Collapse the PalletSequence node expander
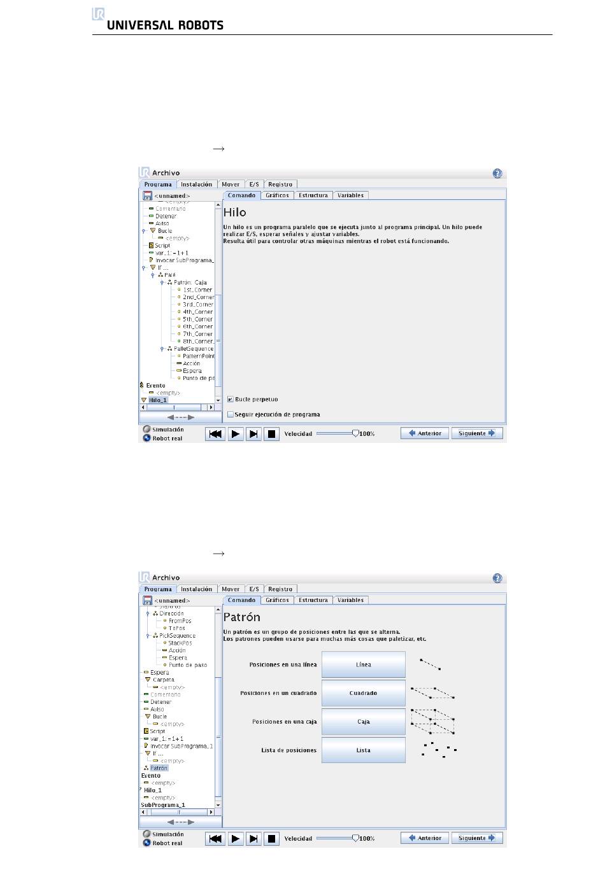The height and width of the screenshot is (877, 605). pyautogui.click(x=162, y=349)
